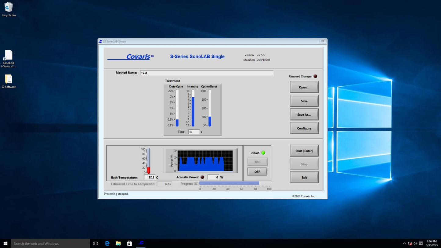Click the Method Name text field

(207, 73)
